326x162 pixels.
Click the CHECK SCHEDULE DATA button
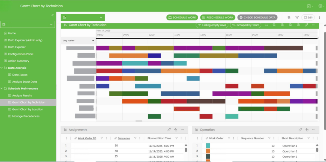point(257,18)
